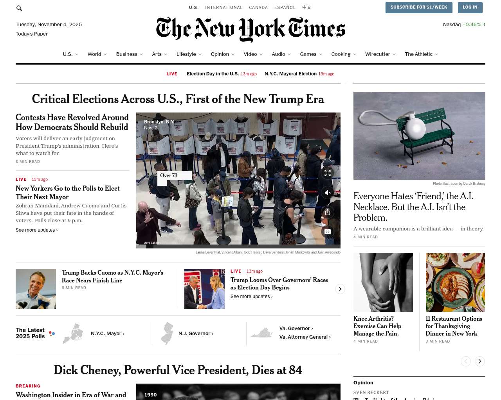Open the New Jersey map icon poll
The width and height of the screenshot is (501, 400).
tap(168, 334)
